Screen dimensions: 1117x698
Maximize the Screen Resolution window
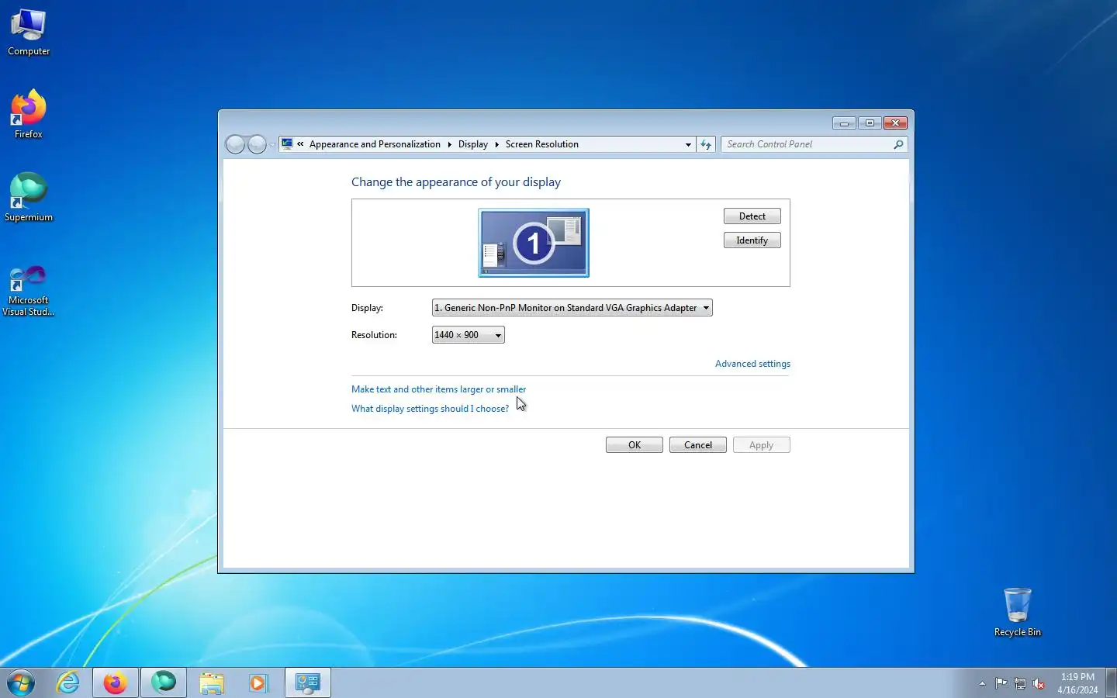(x=870, y=123)
